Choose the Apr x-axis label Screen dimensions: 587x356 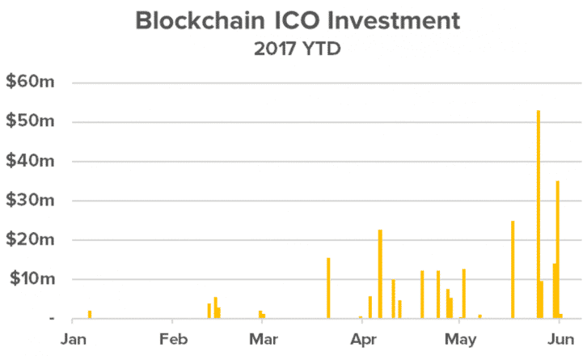pyautogui.click(x=361, y=337)
